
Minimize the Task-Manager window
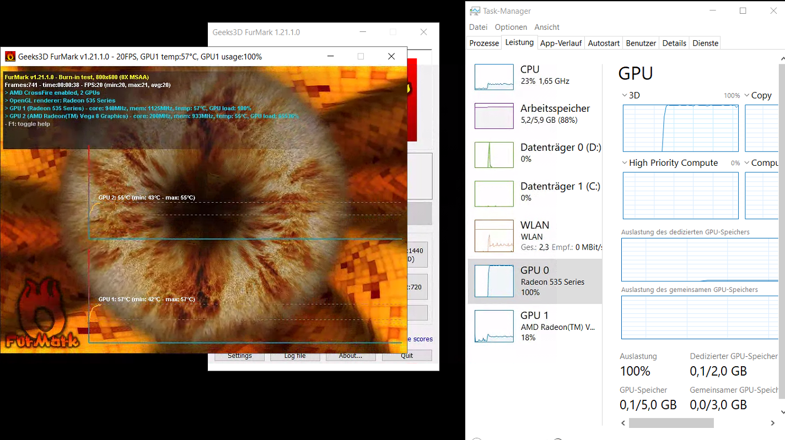point(713,11)
